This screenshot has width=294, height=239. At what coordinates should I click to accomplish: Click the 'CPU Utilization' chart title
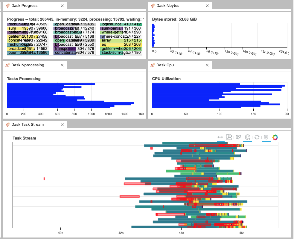click(x=166, y=79)
